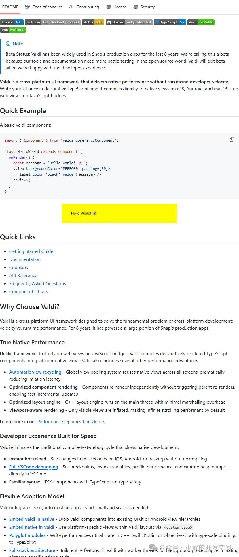
Task: Open Frequently Asked Questions link
Action: click(x=37, y=284)
